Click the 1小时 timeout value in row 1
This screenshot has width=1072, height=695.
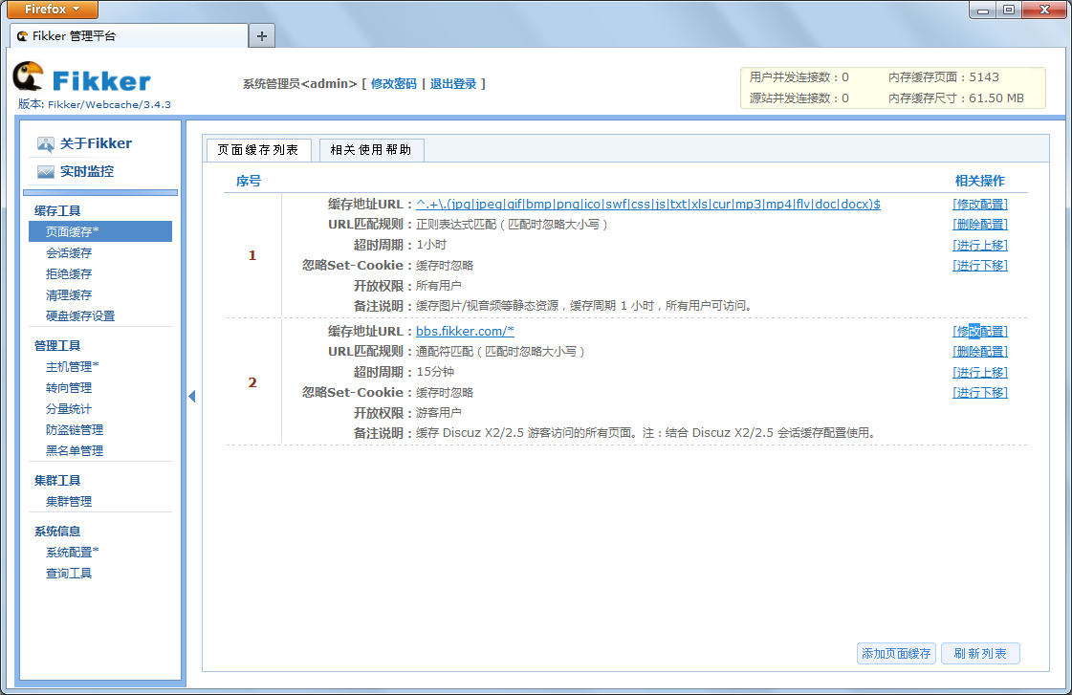click(x=431, y=245)
